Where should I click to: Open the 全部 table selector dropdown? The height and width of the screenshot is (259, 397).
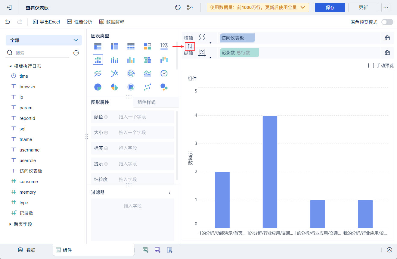[x=44, y=40]
